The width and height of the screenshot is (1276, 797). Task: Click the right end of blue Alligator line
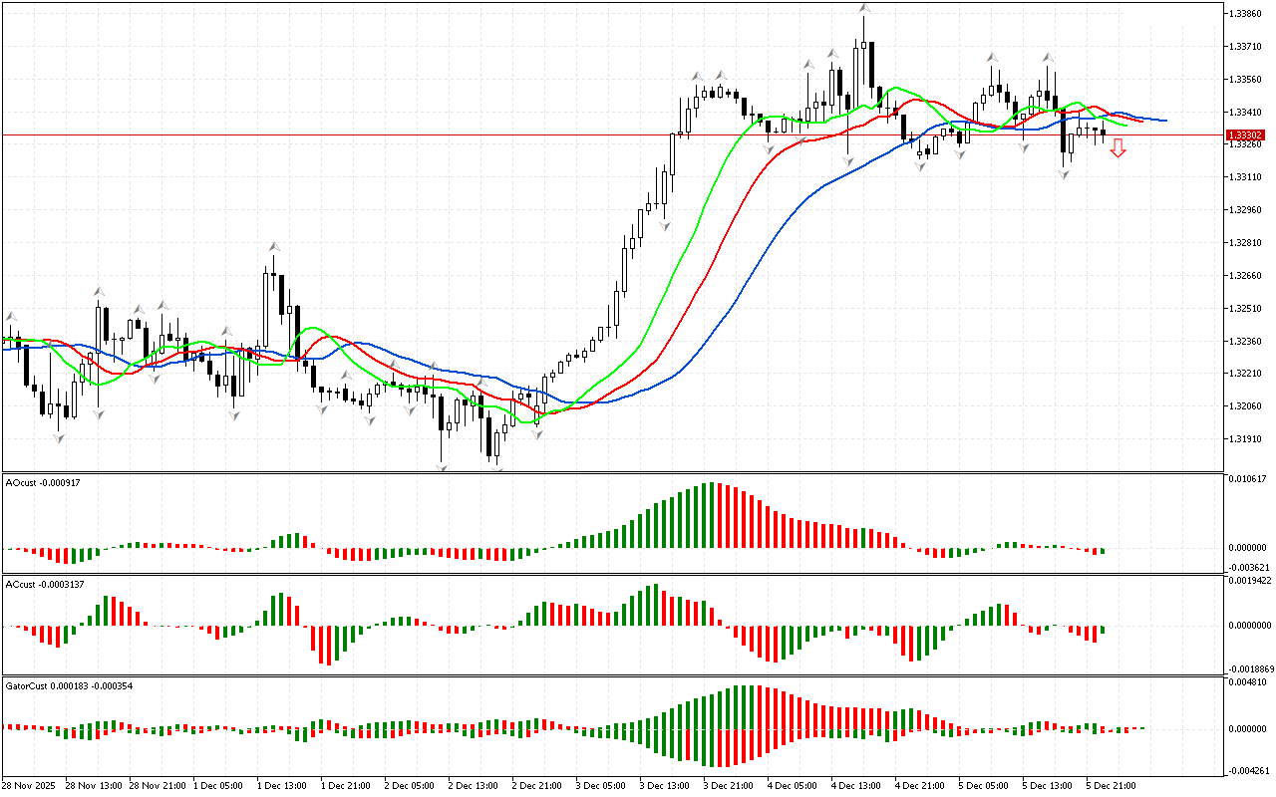coord(1164,121)
